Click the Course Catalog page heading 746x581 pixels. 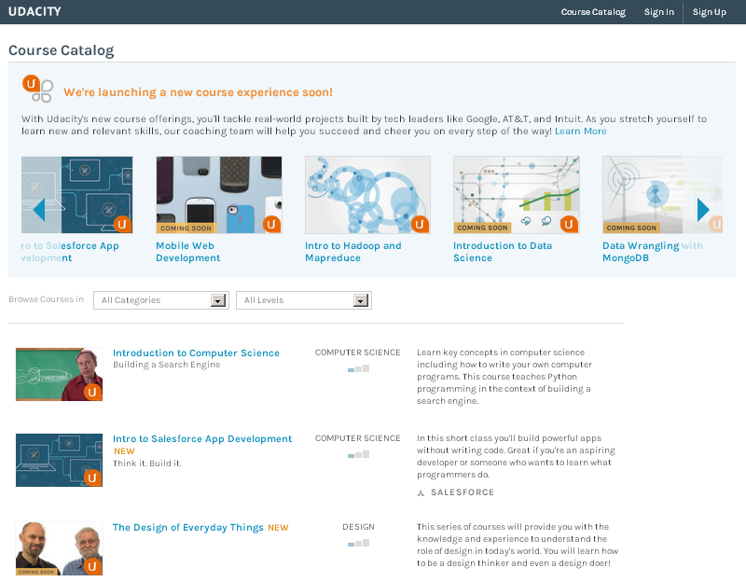[x=62, y=50]
